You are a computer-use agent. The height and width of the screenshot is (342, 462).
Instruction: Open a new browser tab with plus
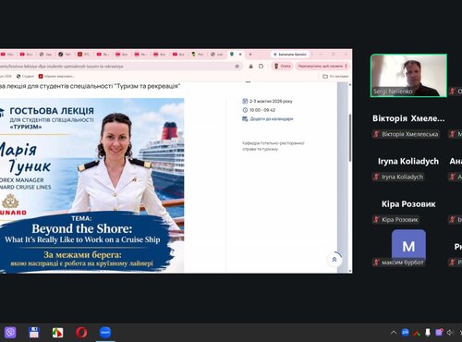tap(250, 55)
